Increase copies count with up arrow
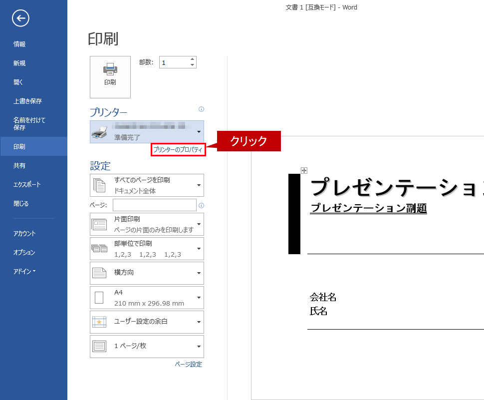 [192, 59]
